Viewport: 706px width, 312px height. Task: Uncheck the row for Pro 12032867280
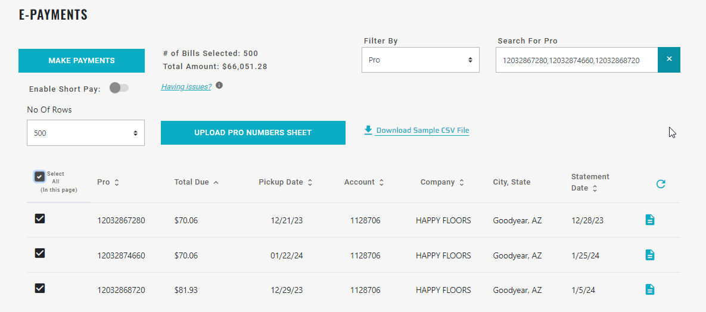[40, 219]
